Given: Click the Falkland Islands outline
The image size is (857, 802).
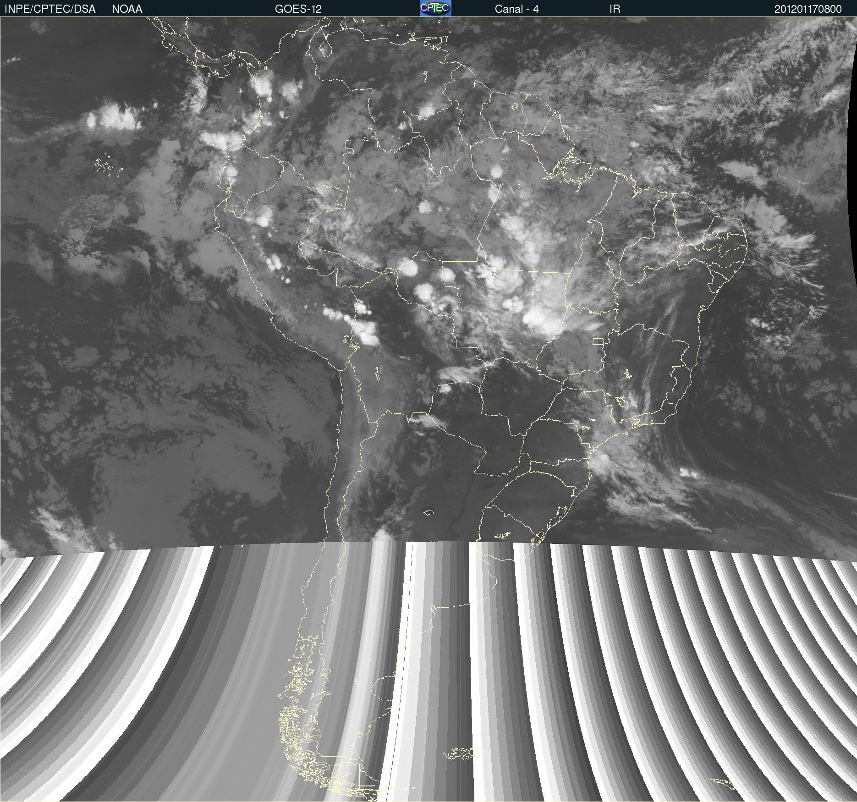Looking at the screenshot, I should point(461,754).
